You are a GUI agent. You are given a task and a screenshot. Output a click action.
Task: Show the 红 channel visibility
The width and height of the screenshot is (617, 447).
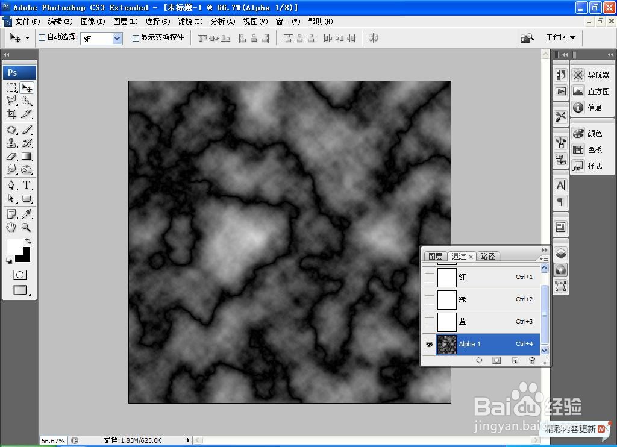tap(429, 277)
